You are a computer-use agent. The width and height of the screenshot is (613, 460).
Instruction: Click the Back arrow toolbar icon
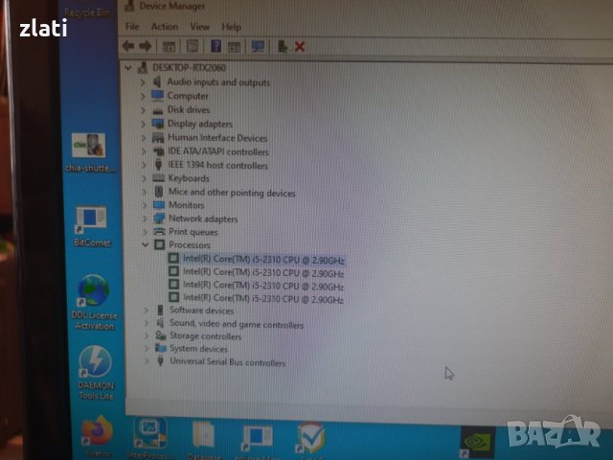click(x=128, y=47)
